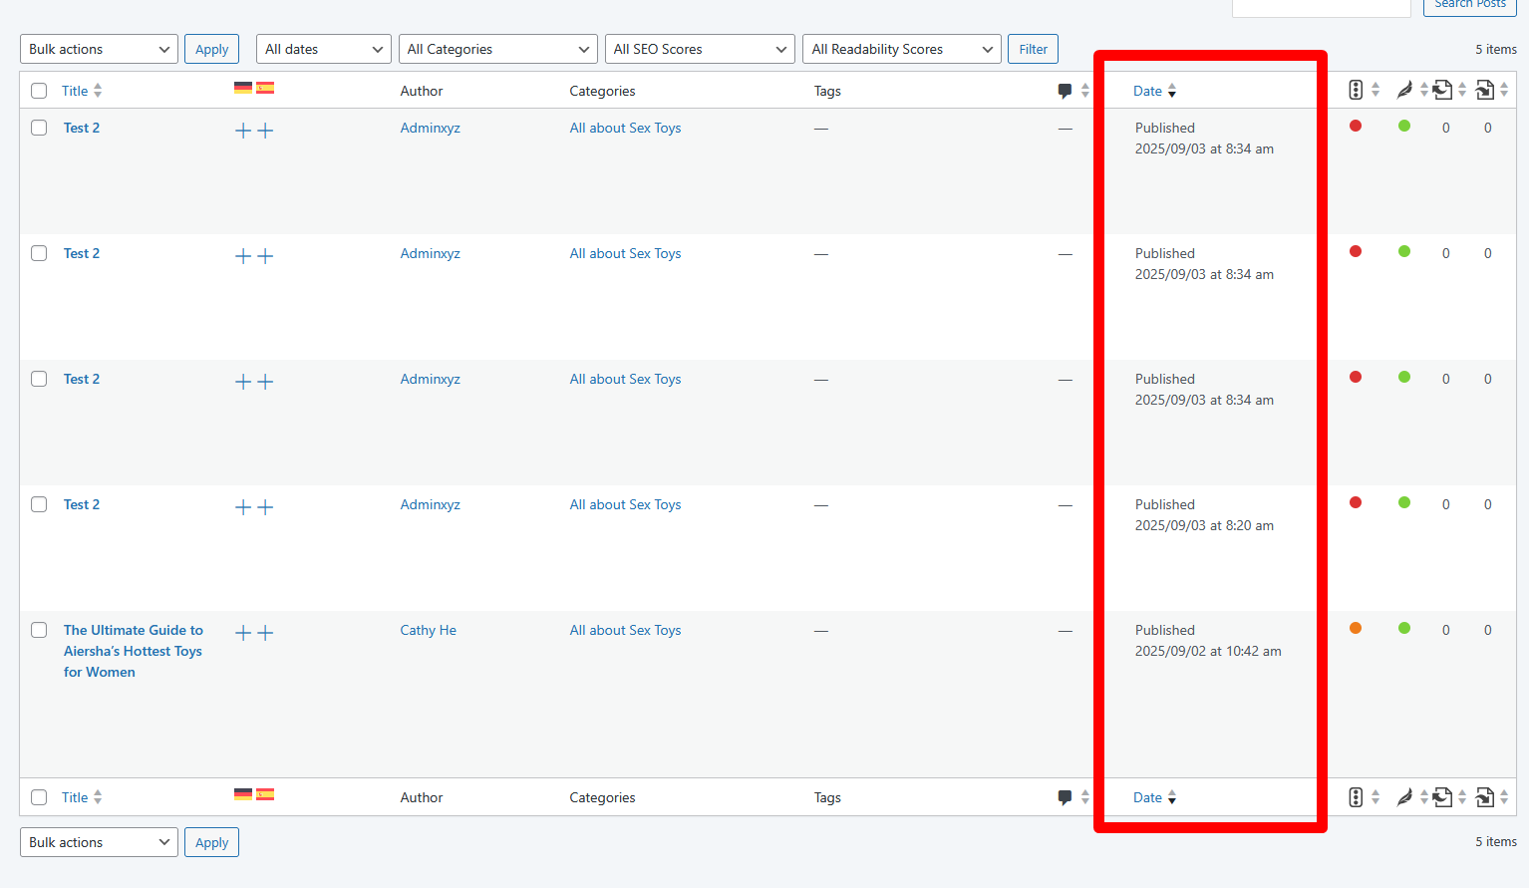The image size is (1529, 888).
Task: Add Spanish translation for The Ultimate Guide post
Action: point(265,633)
